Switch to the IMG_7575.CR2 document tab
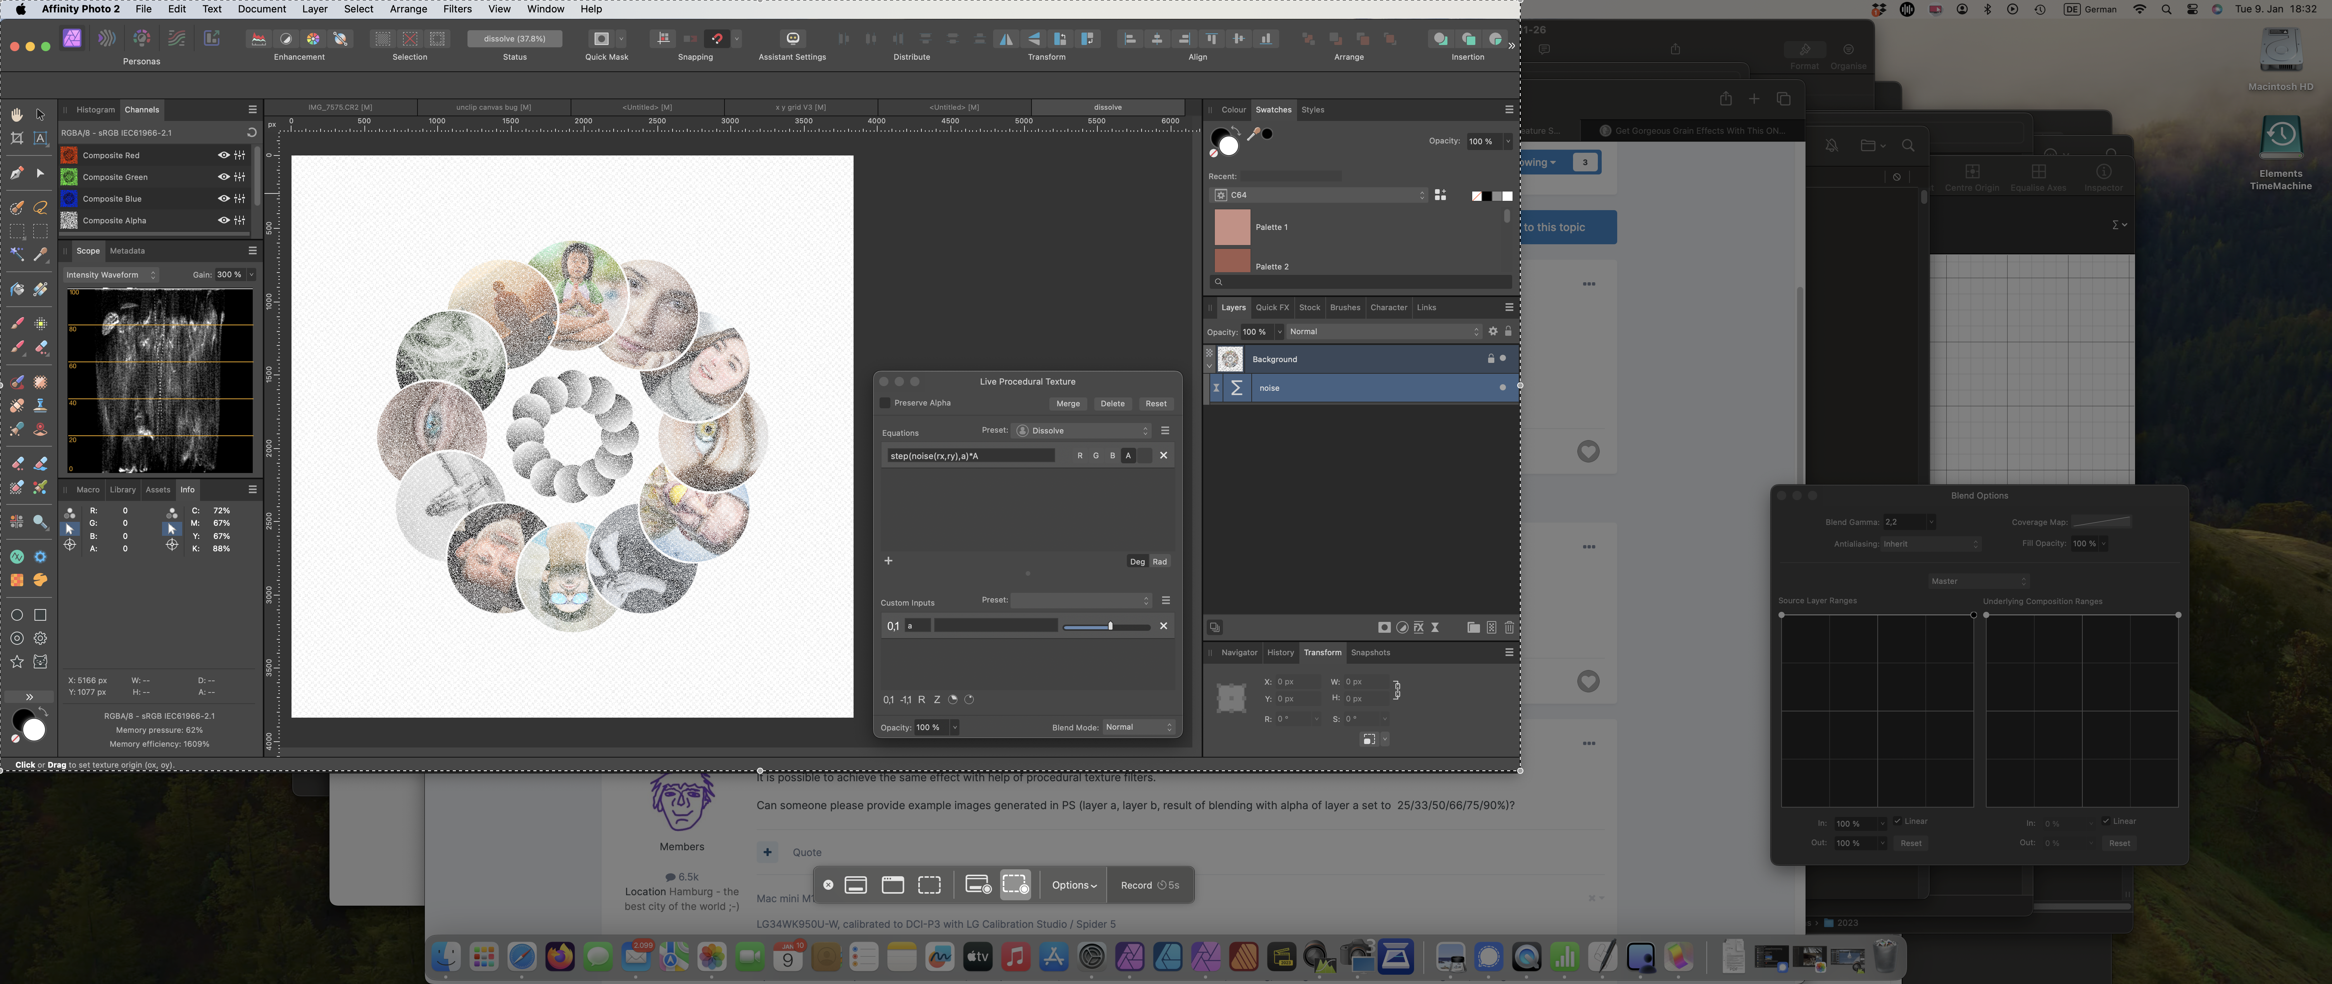The width and height of the screenshot is (2332, 984). (340, 107)
